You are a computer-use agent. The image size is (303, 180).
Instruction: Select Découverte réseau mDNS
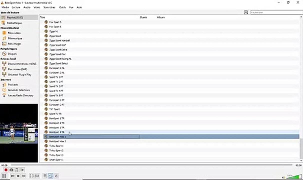(22, 64)
